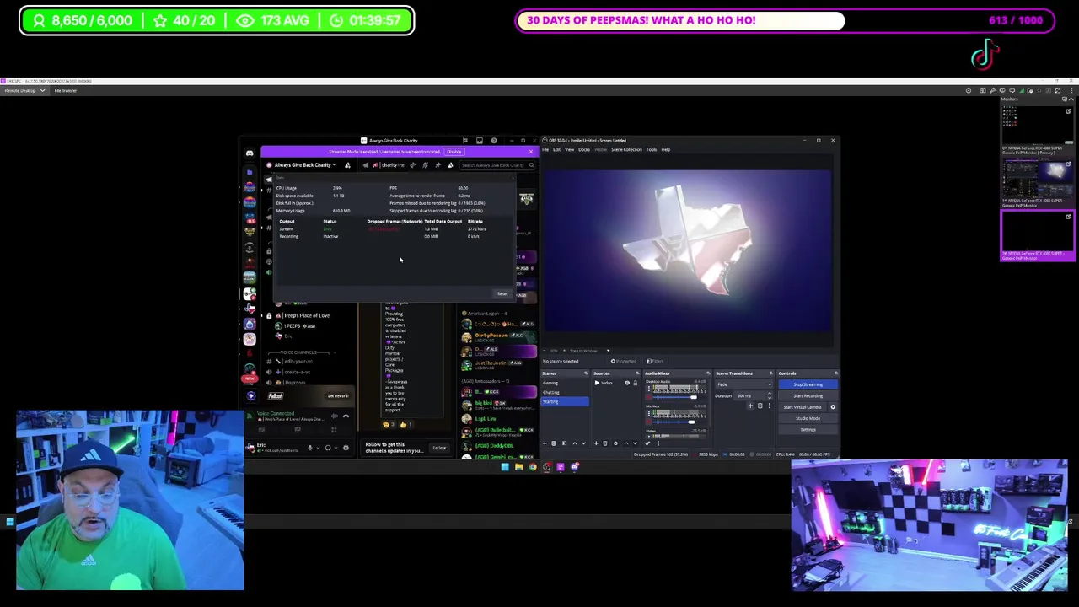The width and height of the screenshot is (1079, 607).
Task: Open Discord user settings gear
Action: click(x=346, y=448)
